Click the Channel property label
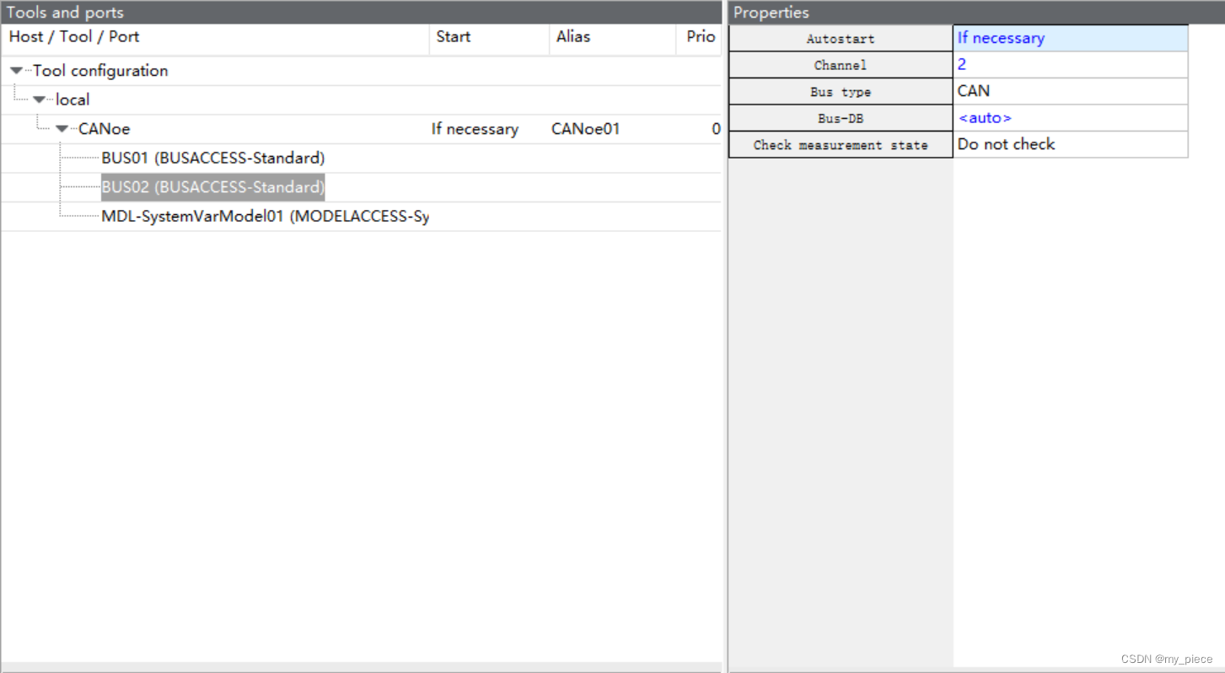 pos(841,65)
